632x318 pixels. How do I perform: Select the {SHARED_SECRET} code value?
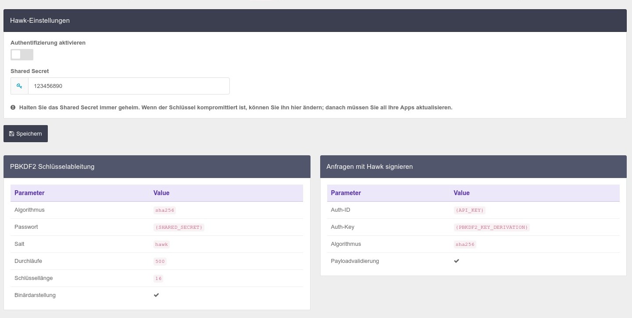(179, 227)
